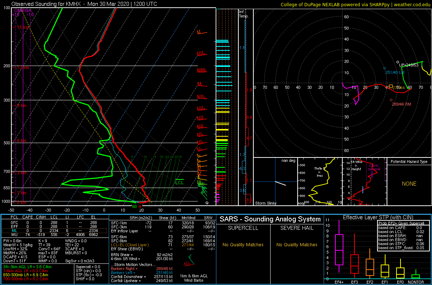Click the CAPE column header
Screen dimensions: 432x285
click(27, 217)
